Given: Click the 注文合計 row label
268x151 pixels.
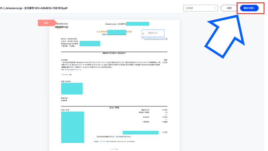Looking at the screenshot, I should tap(146, 117).
